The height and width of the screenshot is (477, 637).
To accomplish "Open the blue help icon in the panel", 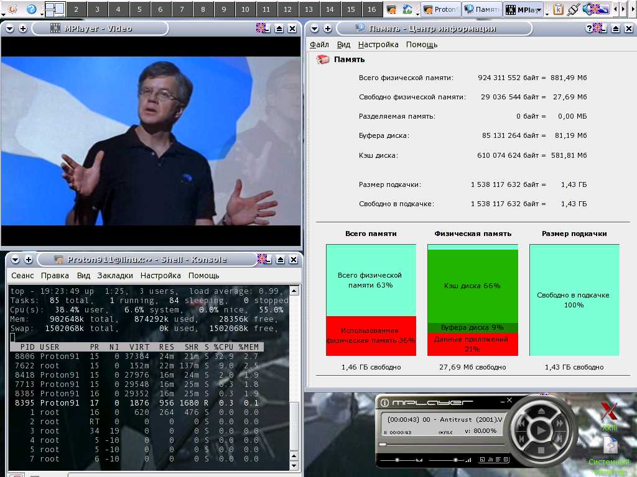I will [31, 9].
